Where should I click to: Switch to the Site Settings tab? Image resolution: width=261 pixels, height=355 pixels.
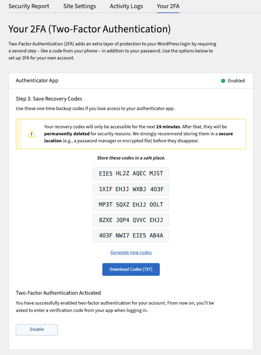[80, 6]
